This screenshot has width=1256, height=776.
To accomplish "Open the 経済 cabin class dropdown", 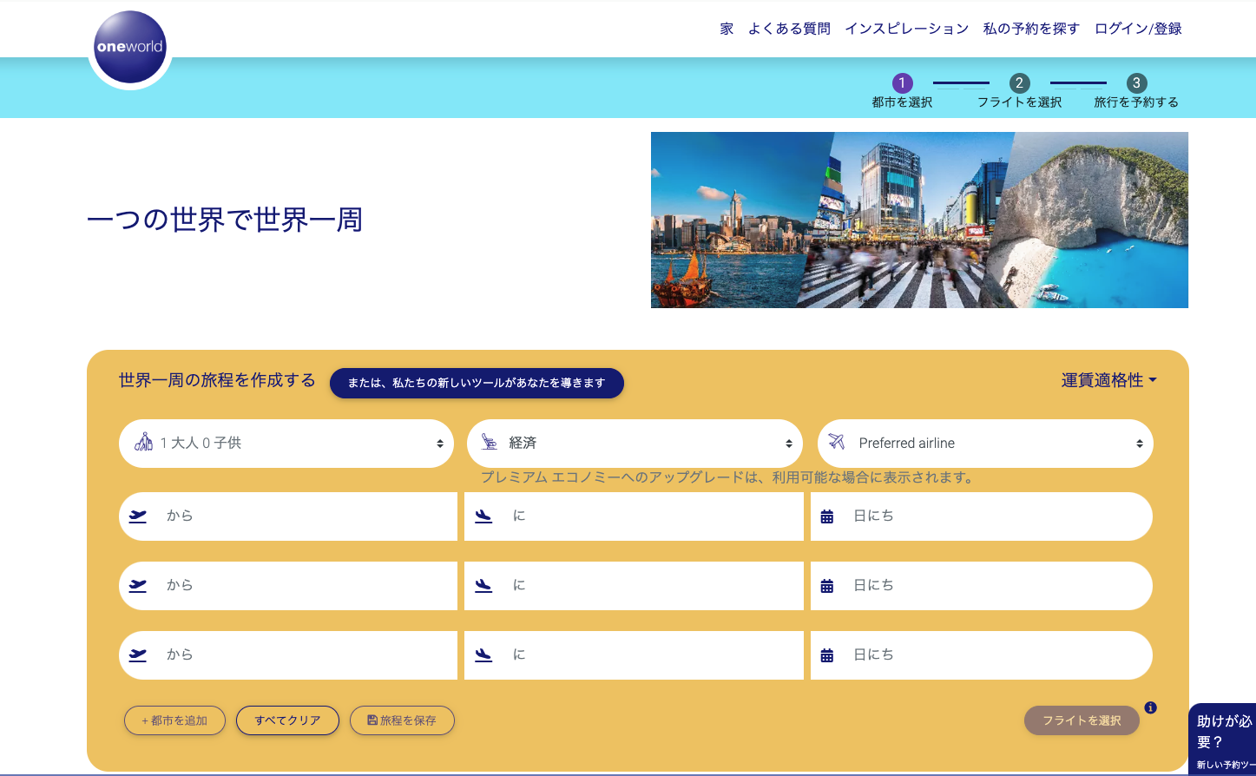I will [x=635, y=444].
